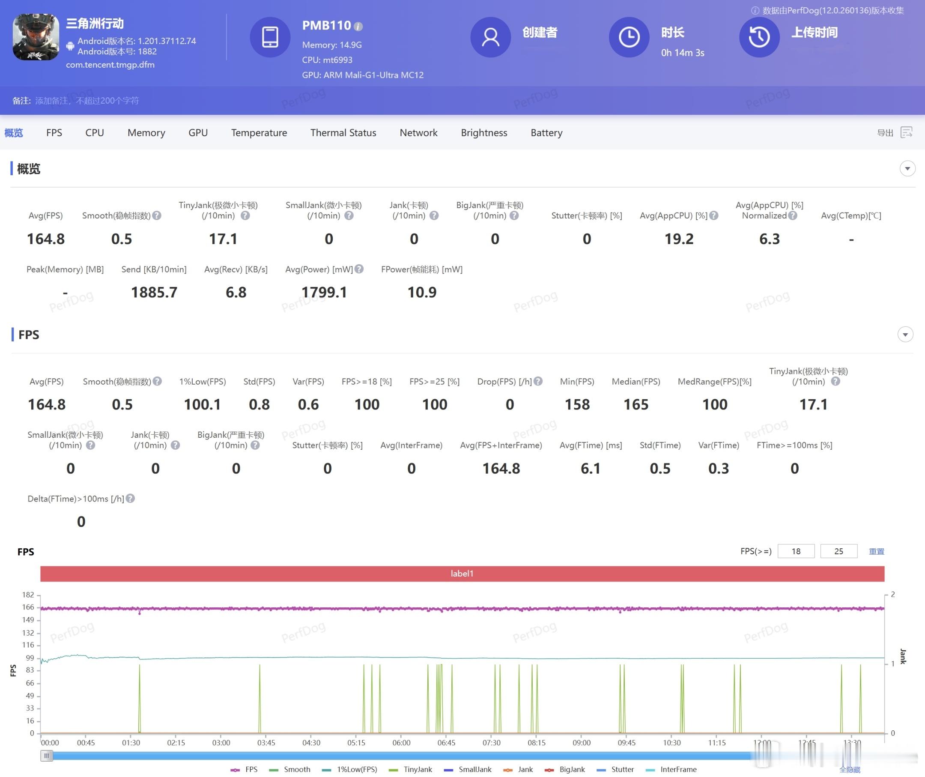The height and width of the screenshot is (777, 925).
Task: Click help icon next to Drop(FPS) [/h]
Action: [x=538, y=381]
